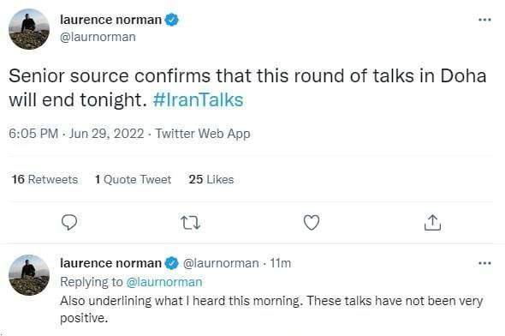Click the Twitter Web App source label
505x336 pixels.
tap(203, 134)
